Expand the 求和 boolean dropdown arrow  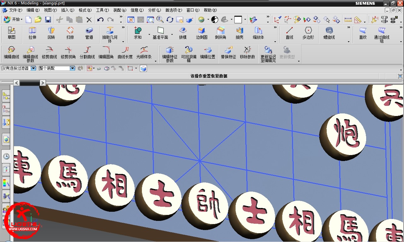click(x=149, y=34)
